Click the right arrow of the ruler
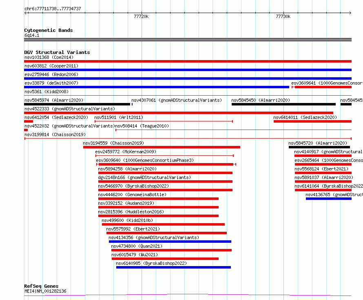Viewport: 363px width, 300px height. (x=350, y=13)
